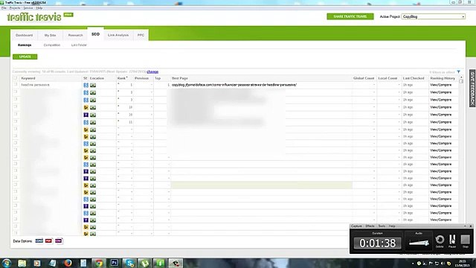Screen dimensions: 476x268
Task: Check the checkbox for the rank 10 row
Action: pyautogui.click(x=15, y=107)
